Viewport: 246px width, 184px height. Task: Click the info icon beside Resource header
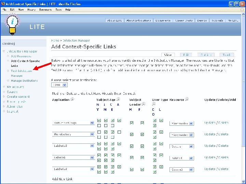(x=187, y=99)
